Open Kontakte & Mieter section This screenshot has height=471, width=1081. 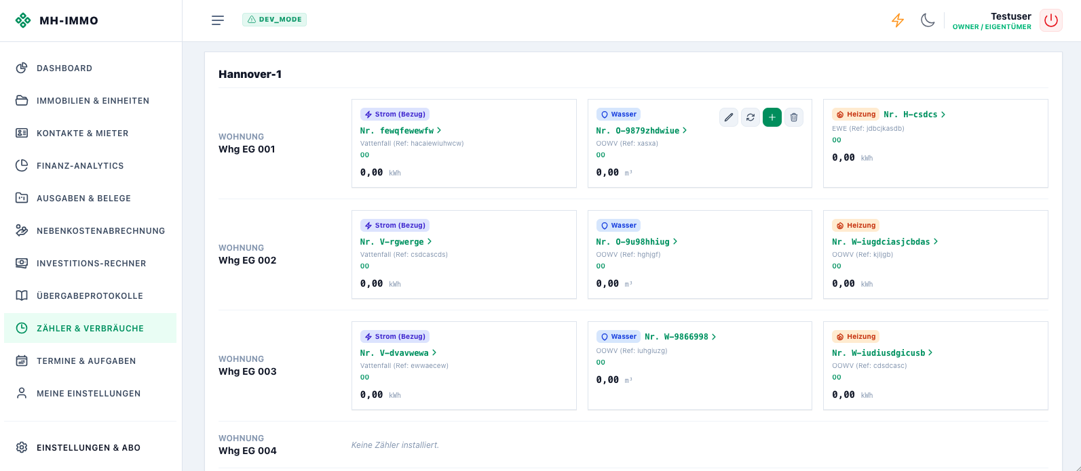click(x=90, y=133)
